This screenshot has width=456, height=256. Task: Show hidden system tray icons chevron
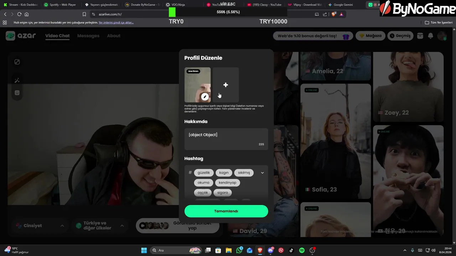(405, 250)
